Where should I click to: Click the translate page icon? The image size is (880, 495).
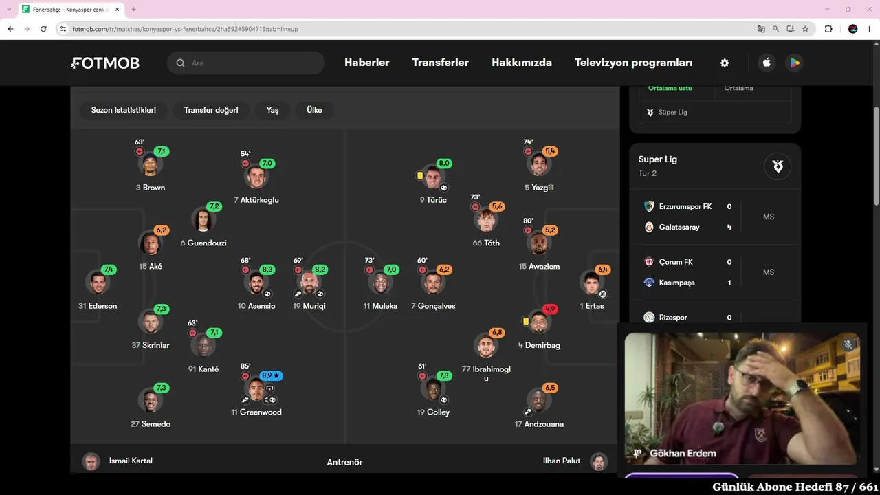[x=761, y=29]
